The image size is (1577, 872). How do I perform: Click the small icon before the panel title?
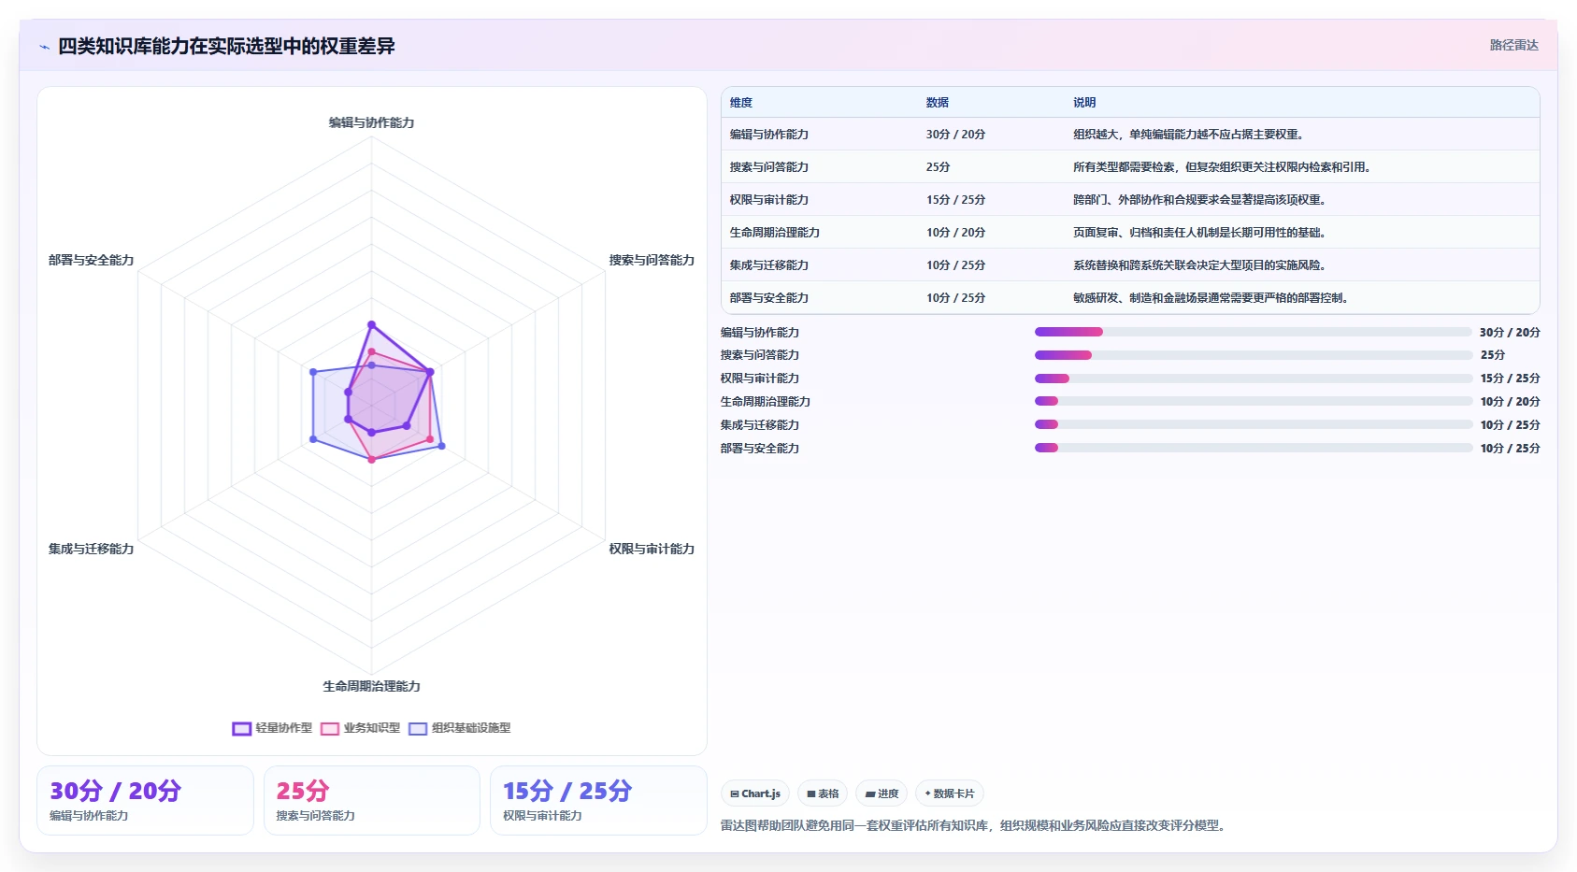point(44,47)
